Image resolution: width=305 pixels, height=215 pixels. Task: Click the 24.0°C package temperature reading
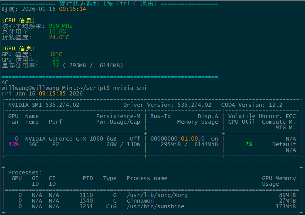tap(59, 37)
